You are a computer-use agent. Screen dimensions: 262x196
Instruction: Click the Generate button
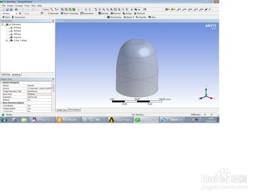point(53,14)
